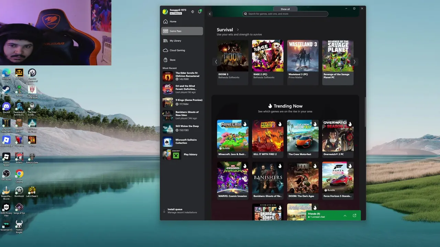Open the Store section
The image size is (440, 247).
click(x=182, y=60)
